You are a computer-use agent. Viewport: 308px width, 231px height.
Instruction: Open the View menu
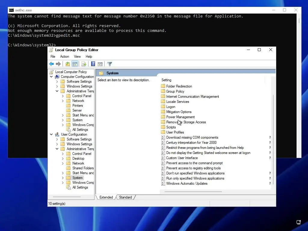[x=77, y=57]
